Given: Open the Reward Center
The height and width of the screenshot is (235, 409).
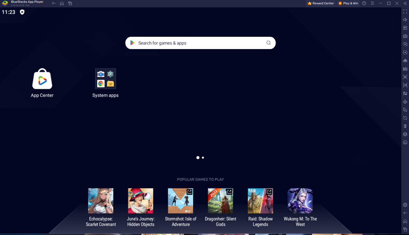Looking at the screenshot, I should point(321,3).
